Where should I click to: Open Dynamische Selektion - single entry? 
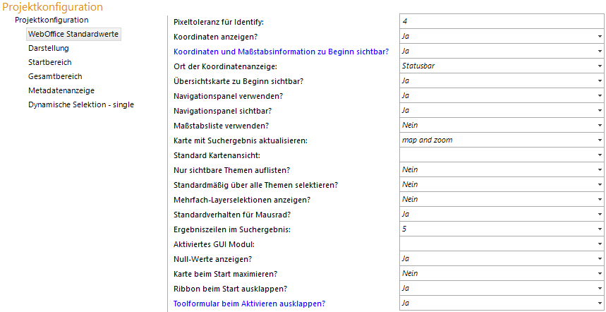click(81, 104)
